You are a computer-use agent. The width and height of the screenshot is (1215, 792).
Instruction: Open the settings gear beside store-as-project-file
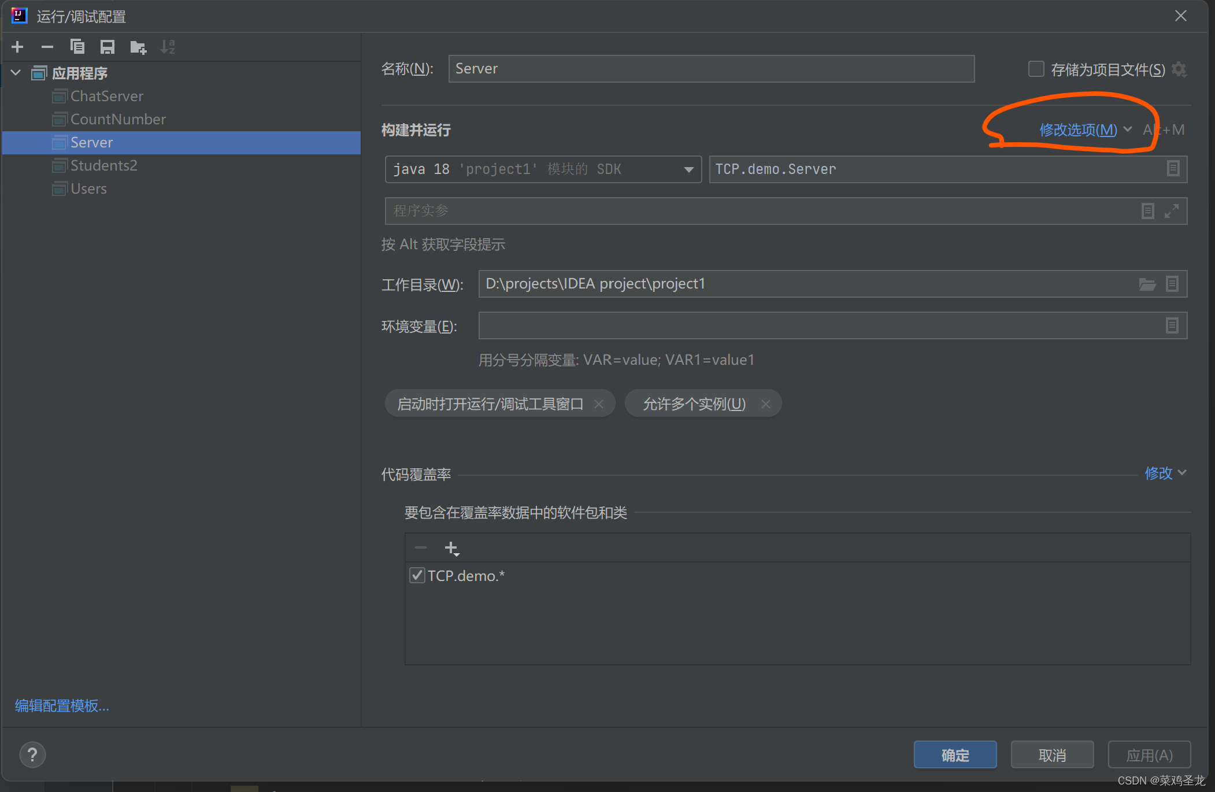(1179, 69)
